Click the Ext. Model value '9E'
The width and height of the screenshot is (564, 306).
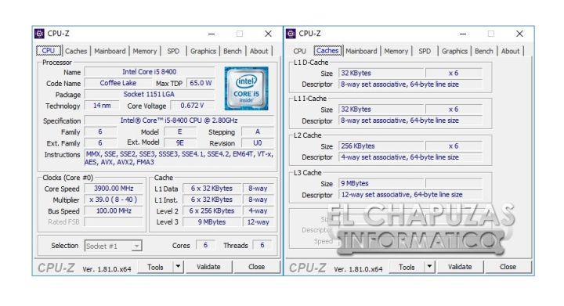pos(180,142)
